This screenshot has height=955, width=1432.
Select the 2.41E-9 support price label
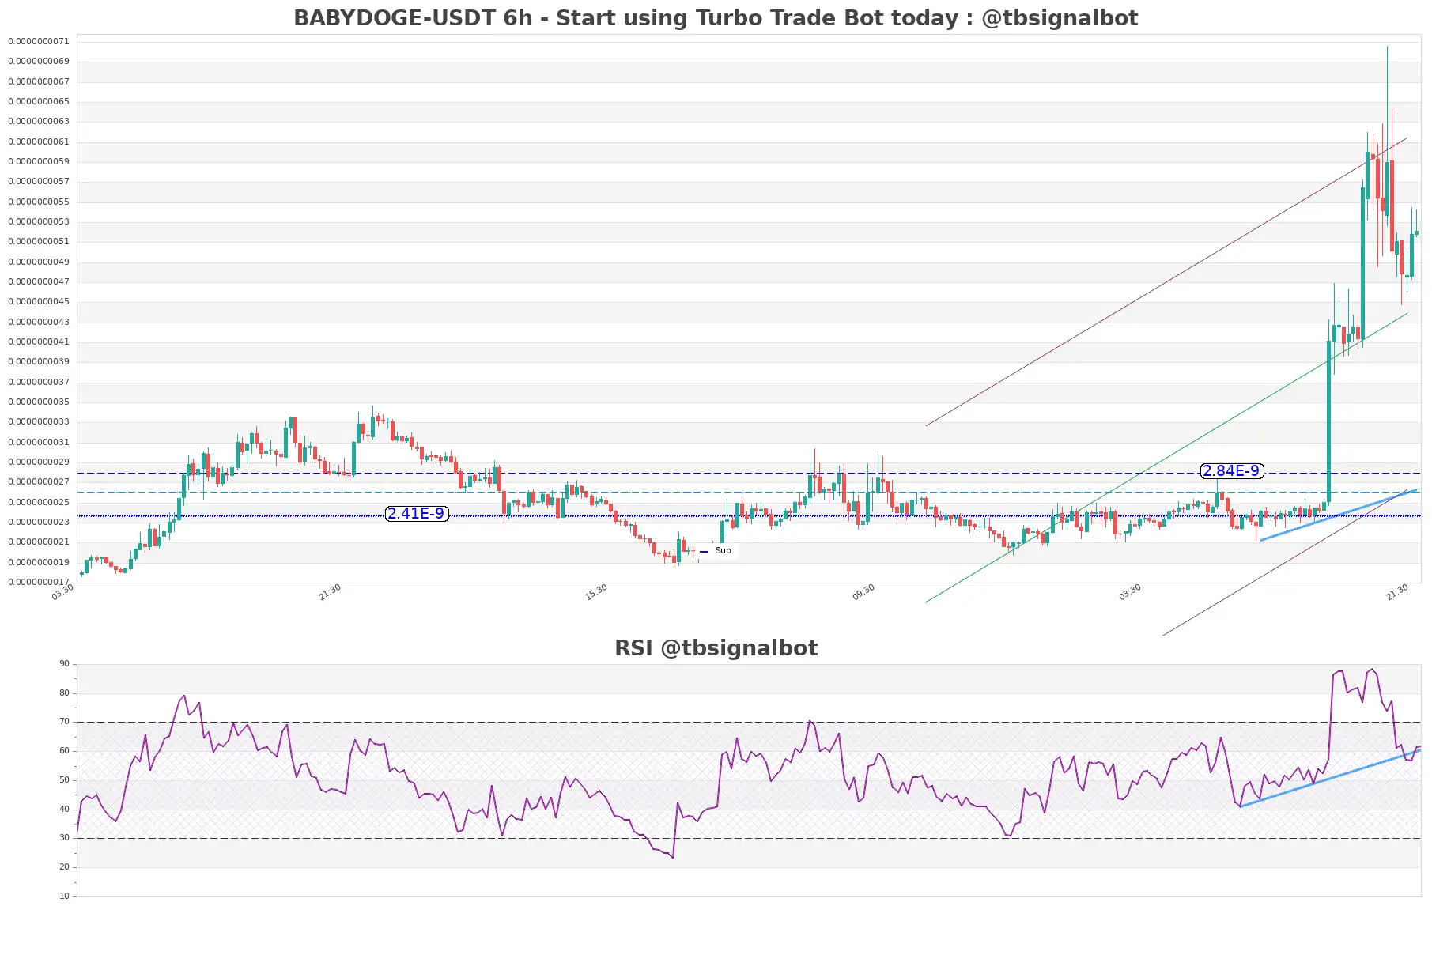417,514
